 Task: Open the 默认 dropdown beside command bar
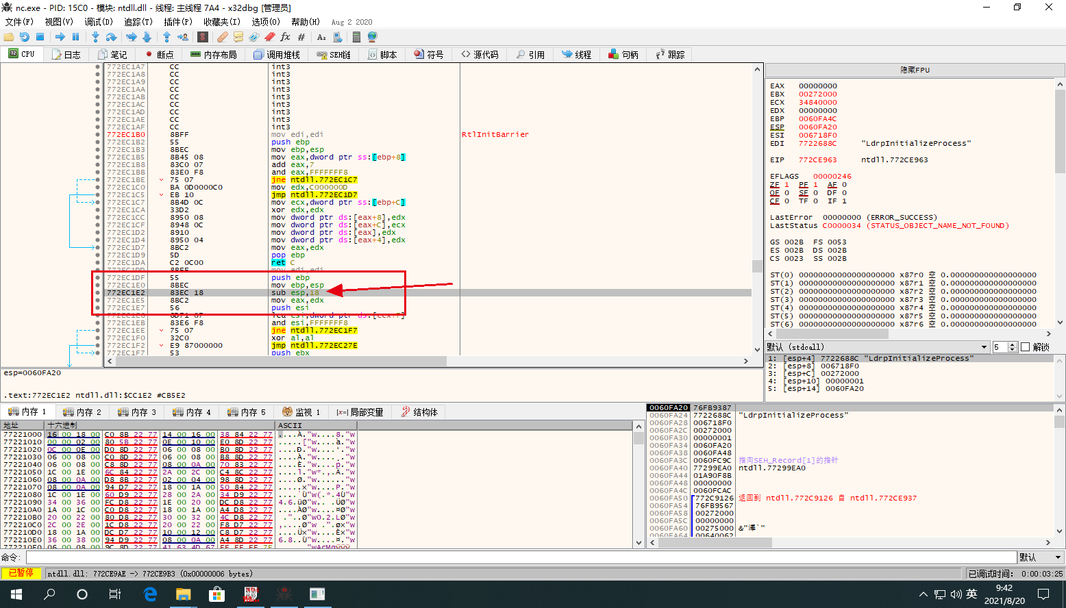(x=1041, y=557)
